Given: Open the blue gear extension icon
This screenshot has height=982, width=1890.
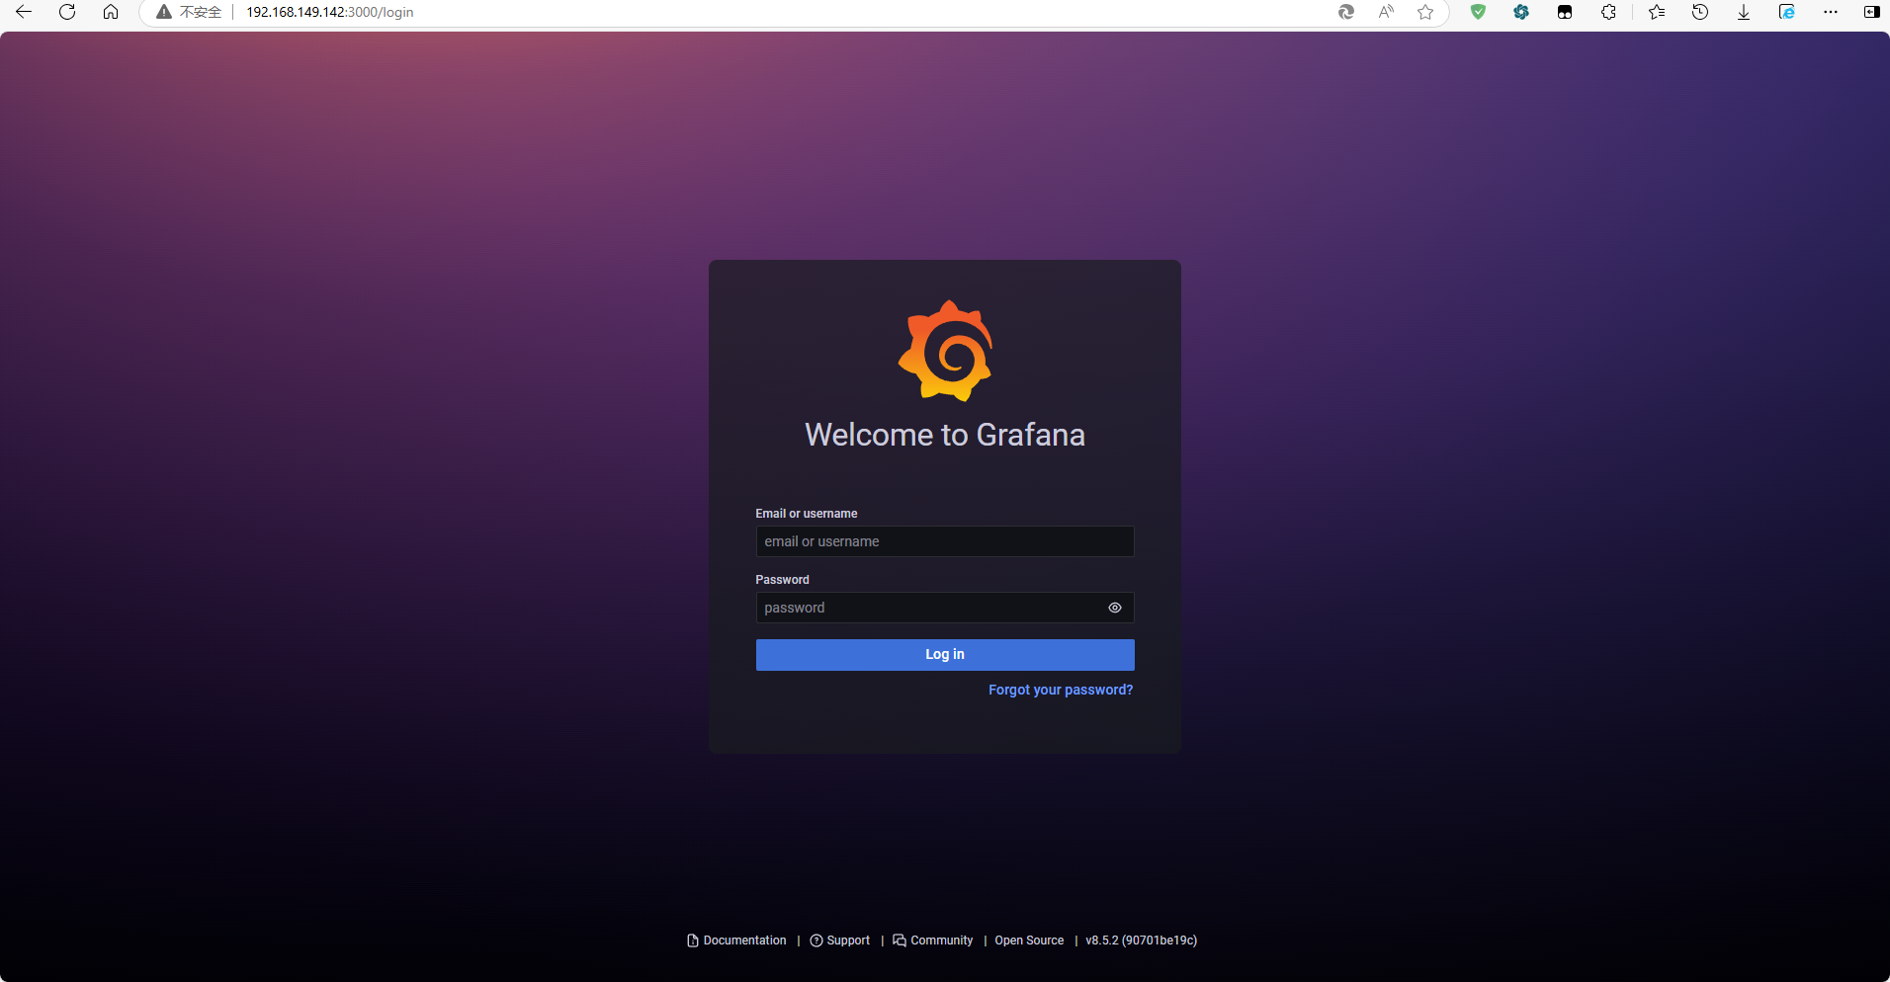Looking at the screenshot, I should pyautogui.click(x=1521, y=12).
